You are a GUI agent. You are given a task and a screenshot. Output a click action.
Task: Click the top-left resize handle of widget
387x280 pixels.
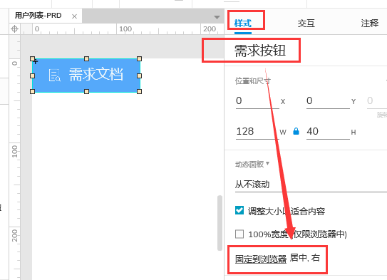click(32, 58)
